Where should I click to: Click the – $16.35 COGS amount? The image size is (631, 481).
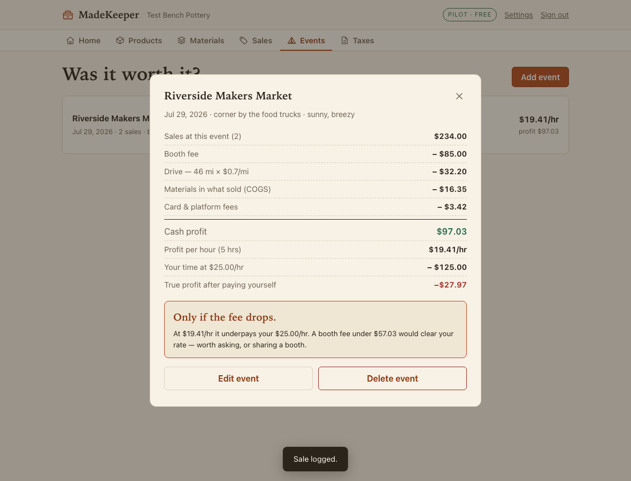pos(450,189)
